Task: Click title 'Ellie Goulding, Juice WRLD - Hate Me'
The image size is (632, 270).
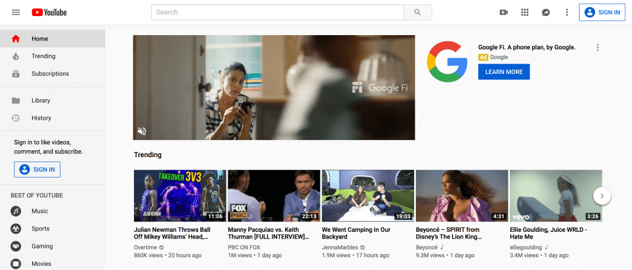Action: tap(548, 234)
